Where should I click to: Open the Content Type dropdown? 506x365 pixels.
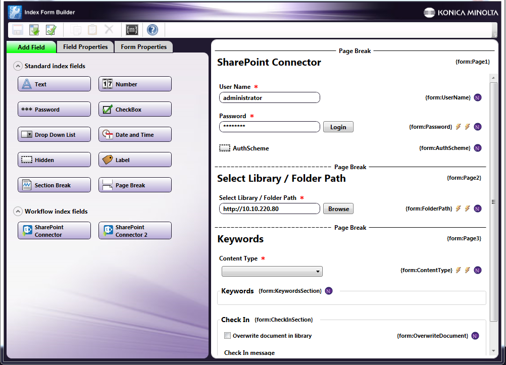(x=272, y=272)
